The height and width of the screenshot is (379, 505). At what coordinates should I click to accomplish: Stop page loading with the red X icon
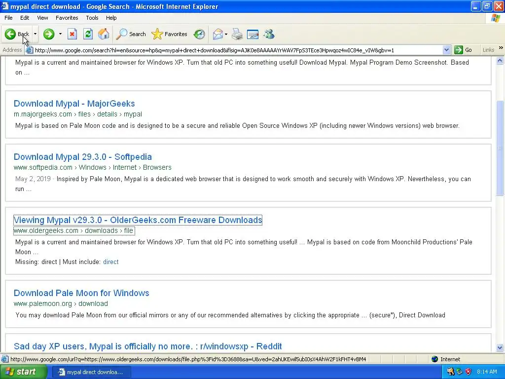72,34
